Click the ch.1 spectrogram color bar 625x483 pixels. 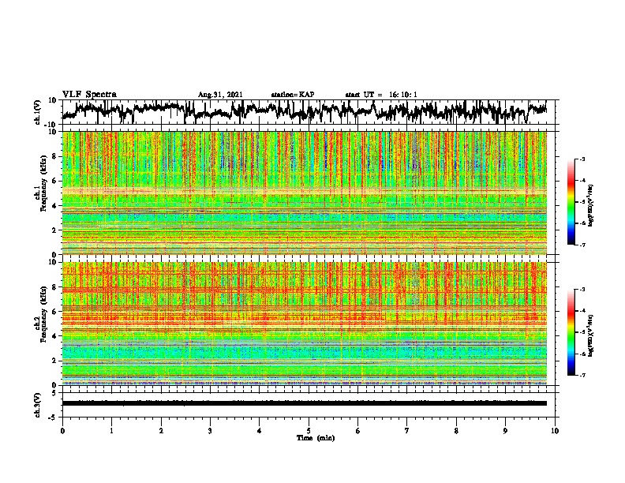coord(571,202)
